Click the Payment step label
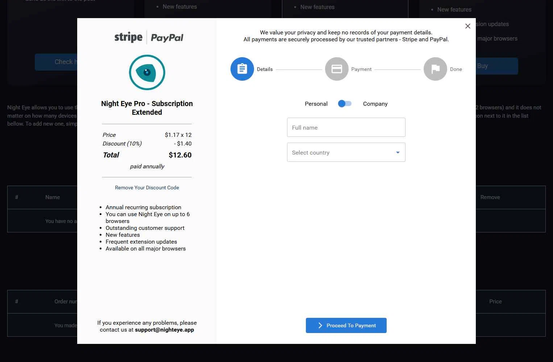553x362 pixels. tap(361, 69)
